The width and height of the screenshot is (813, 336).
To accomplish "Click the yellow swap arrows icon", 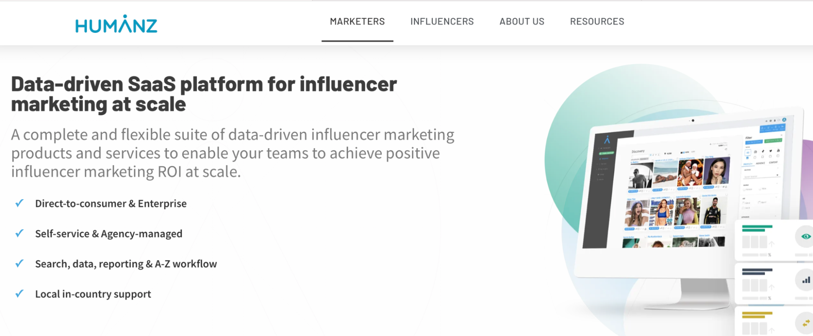I will 806,323.
